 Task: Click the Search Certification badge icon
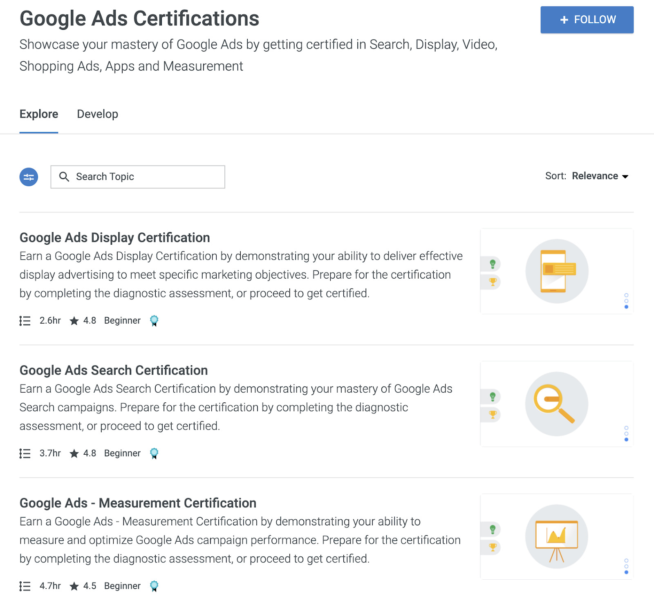(154, 453)
